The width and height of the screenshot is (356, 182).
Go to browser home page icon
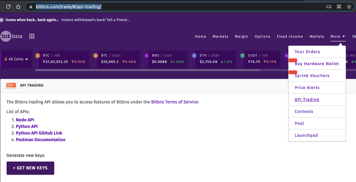click(x=18, y=7)
